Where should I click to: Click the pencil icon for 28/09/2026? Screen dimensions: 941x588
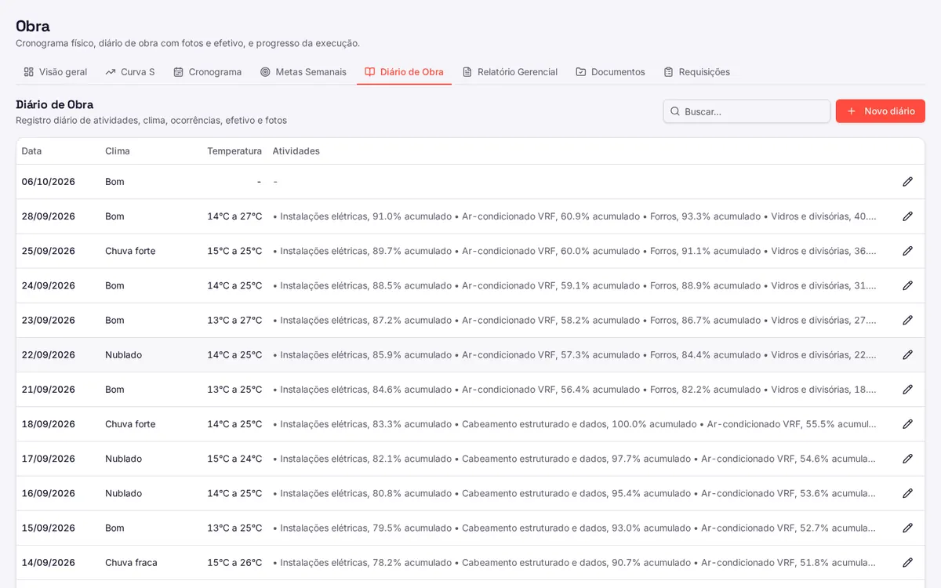click(907, 216)
